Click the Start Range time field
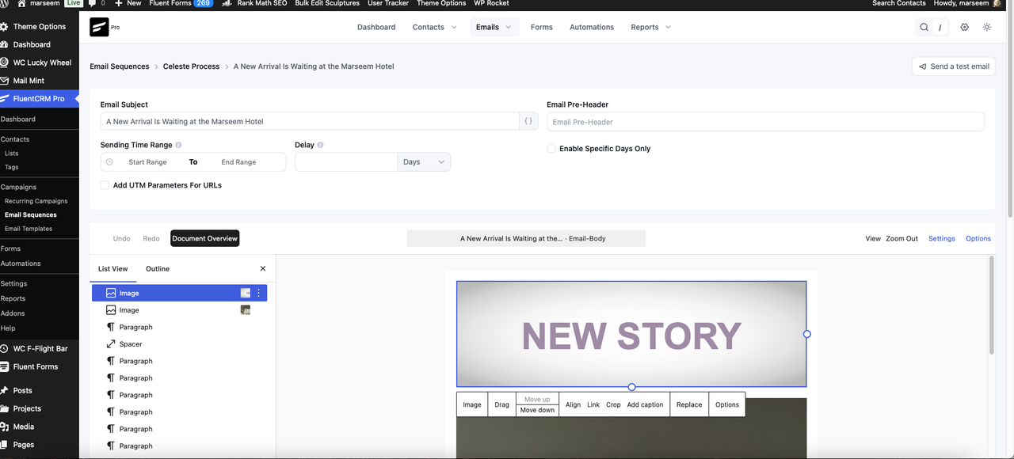The width and height of the screenshot is (1014, 459). [x=147, y=162]
